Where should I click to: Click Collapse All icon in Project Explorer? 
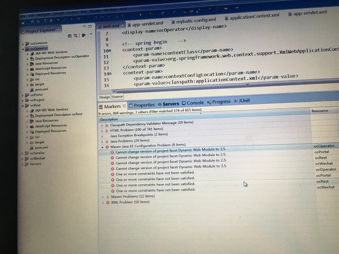70,36
